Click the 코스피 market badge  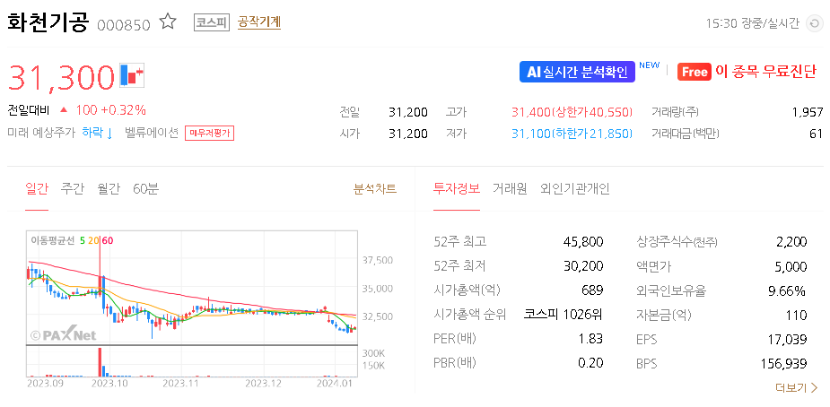click(x=212, y=22)
